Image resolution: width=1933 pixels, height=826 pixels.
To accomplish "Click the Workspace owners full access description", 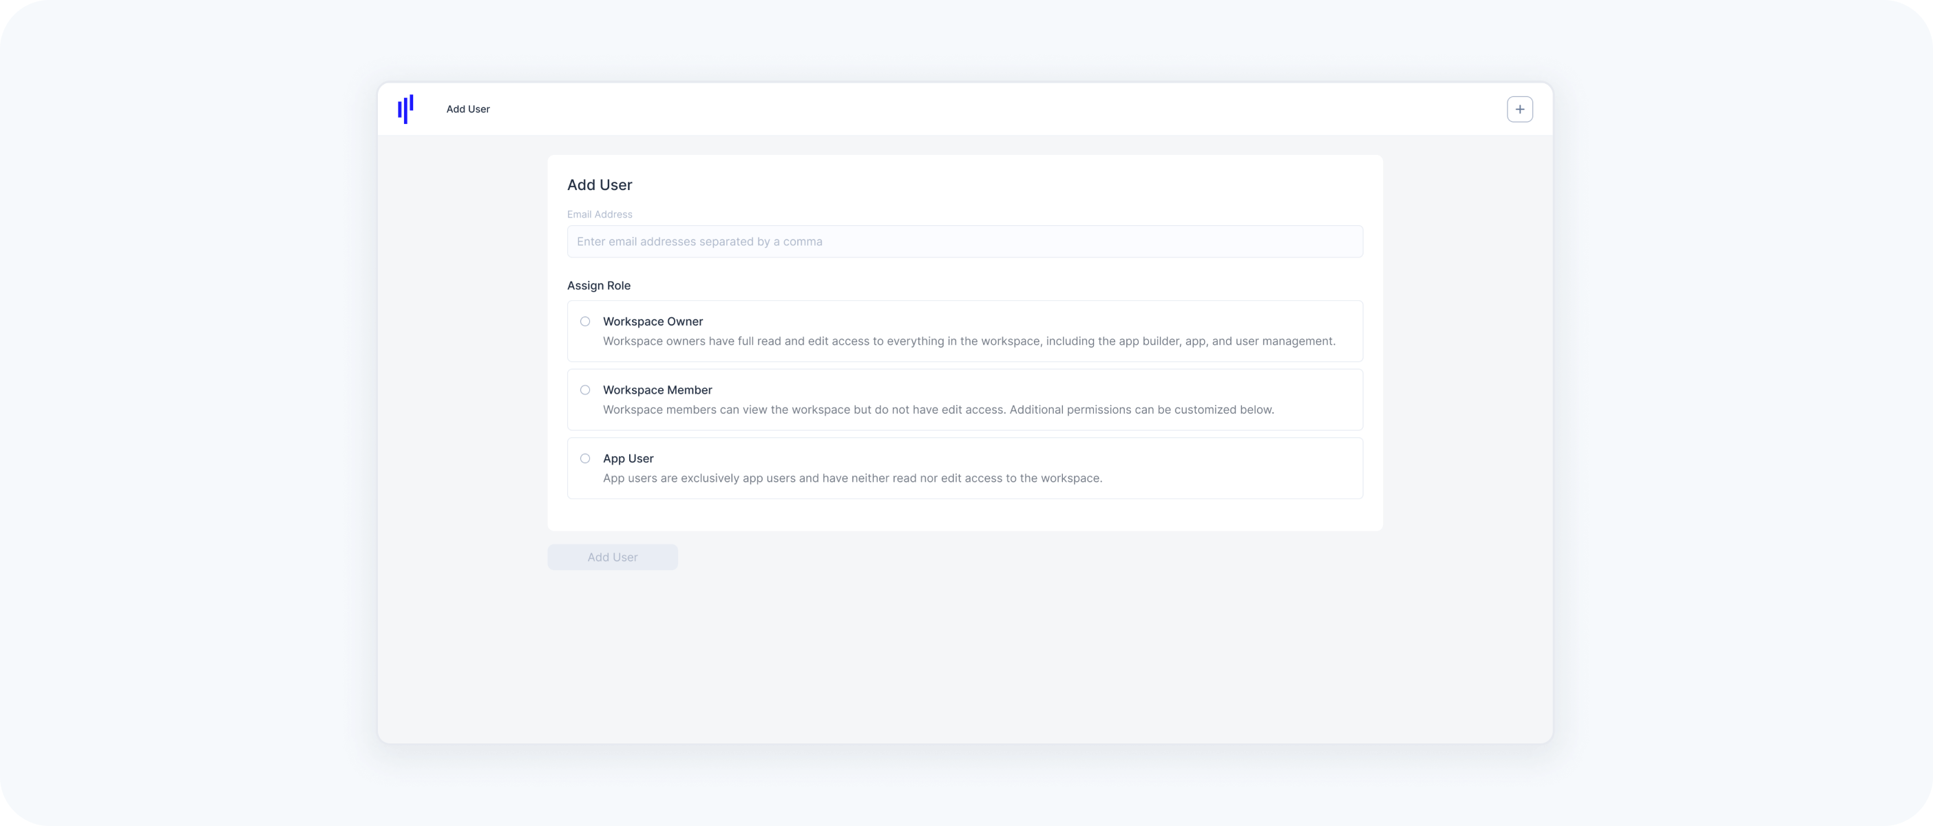I will pyautogui.click(x=969, y=341).
